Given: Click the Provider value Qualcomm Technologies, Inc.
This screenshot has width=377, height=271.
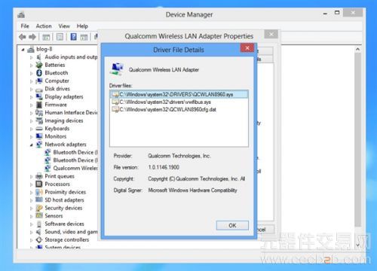Looking at the screenshot, I should pos(179,156).
